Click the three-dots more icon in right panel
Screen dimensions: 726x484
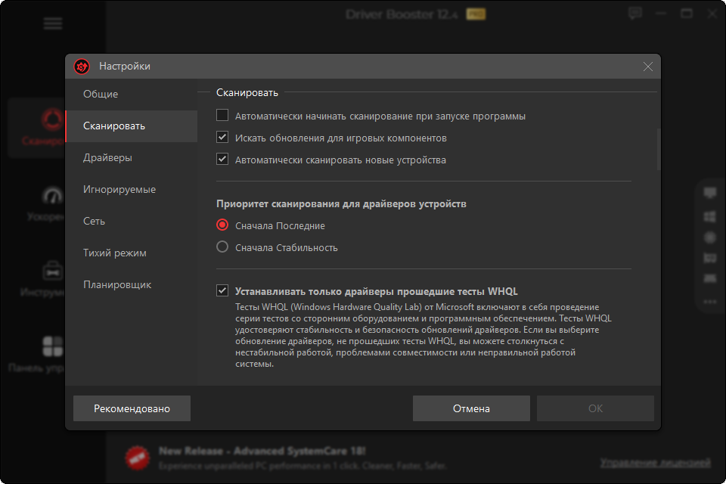point(709,301)
